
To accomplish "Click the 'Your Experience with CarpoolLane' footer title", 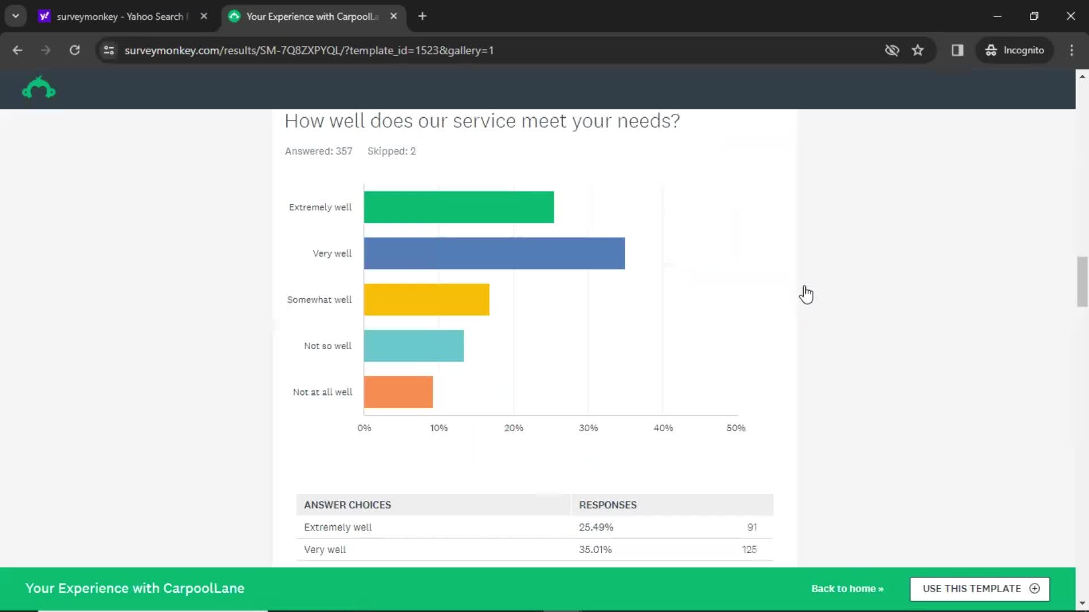I will [x=135, y=588].
